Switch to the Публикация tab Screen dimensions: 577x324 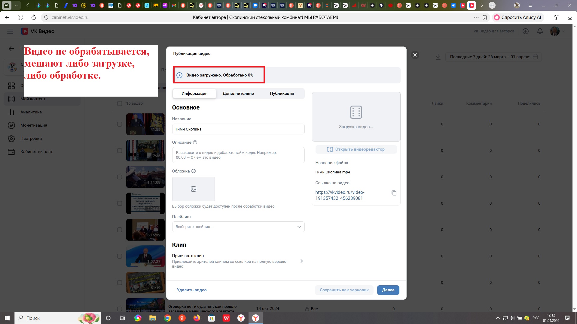[x=282, y=93]
